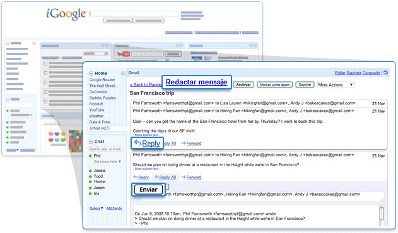This screenshot has width=398, height=233.
Task: Click the Add friends link
Action: (x=114, y=208)
